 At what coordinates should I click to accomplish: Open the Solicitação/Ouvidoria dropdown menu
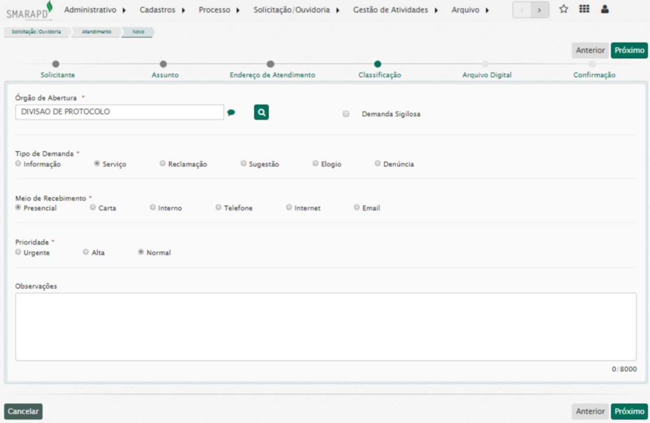pyautogui.click(x=297, y=10)
